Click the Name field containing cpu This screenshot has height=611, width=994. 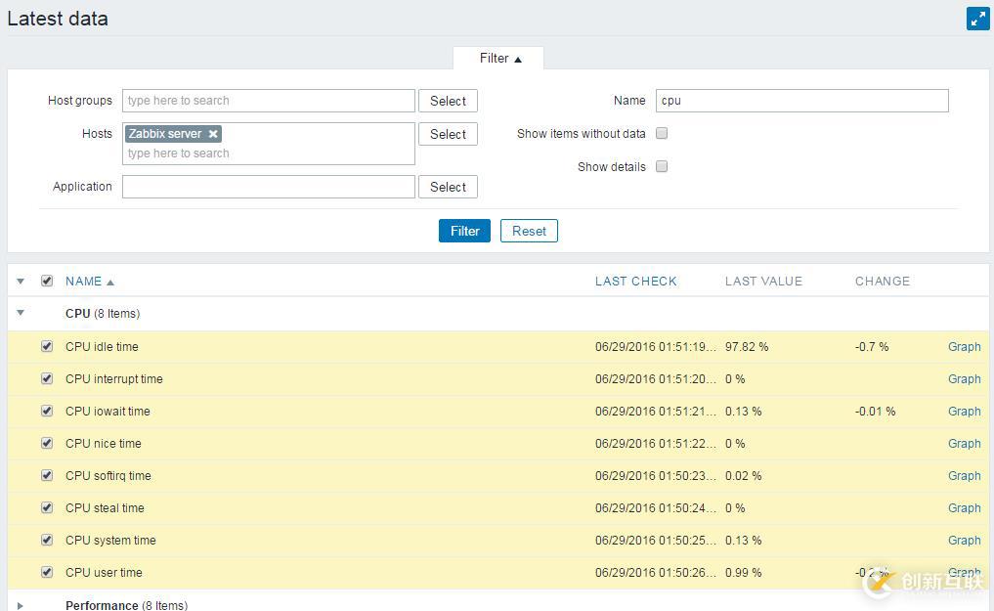point(801,101)
